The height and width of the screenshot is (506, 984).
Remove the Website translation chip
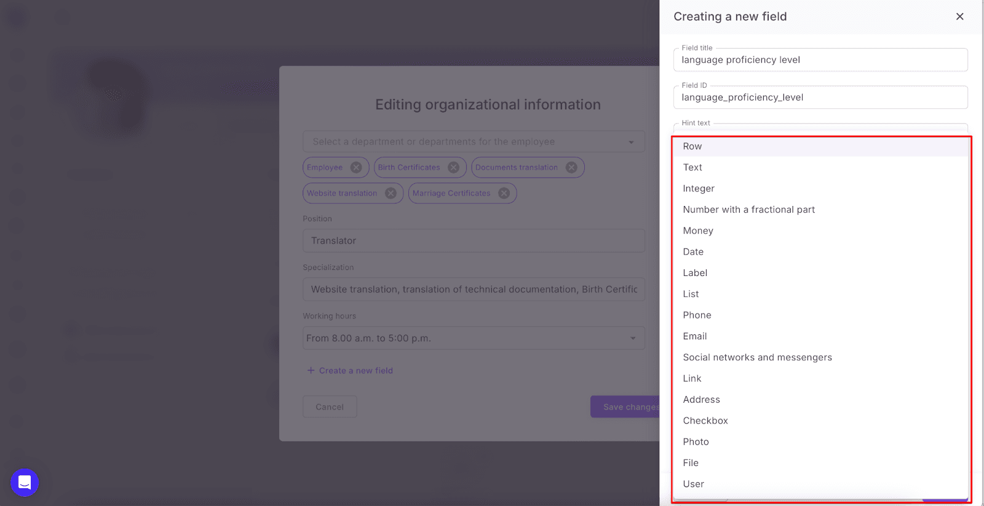pyautogui.click(x=391, y=193)
